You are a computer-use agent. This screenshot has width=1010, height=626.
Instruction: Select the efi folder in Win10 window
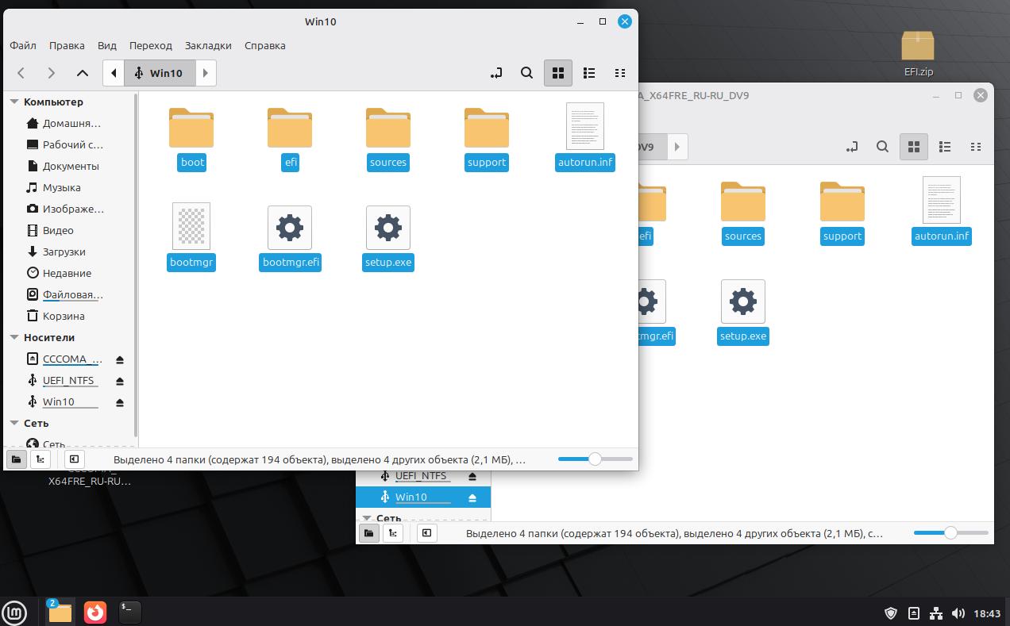point(291,138)
